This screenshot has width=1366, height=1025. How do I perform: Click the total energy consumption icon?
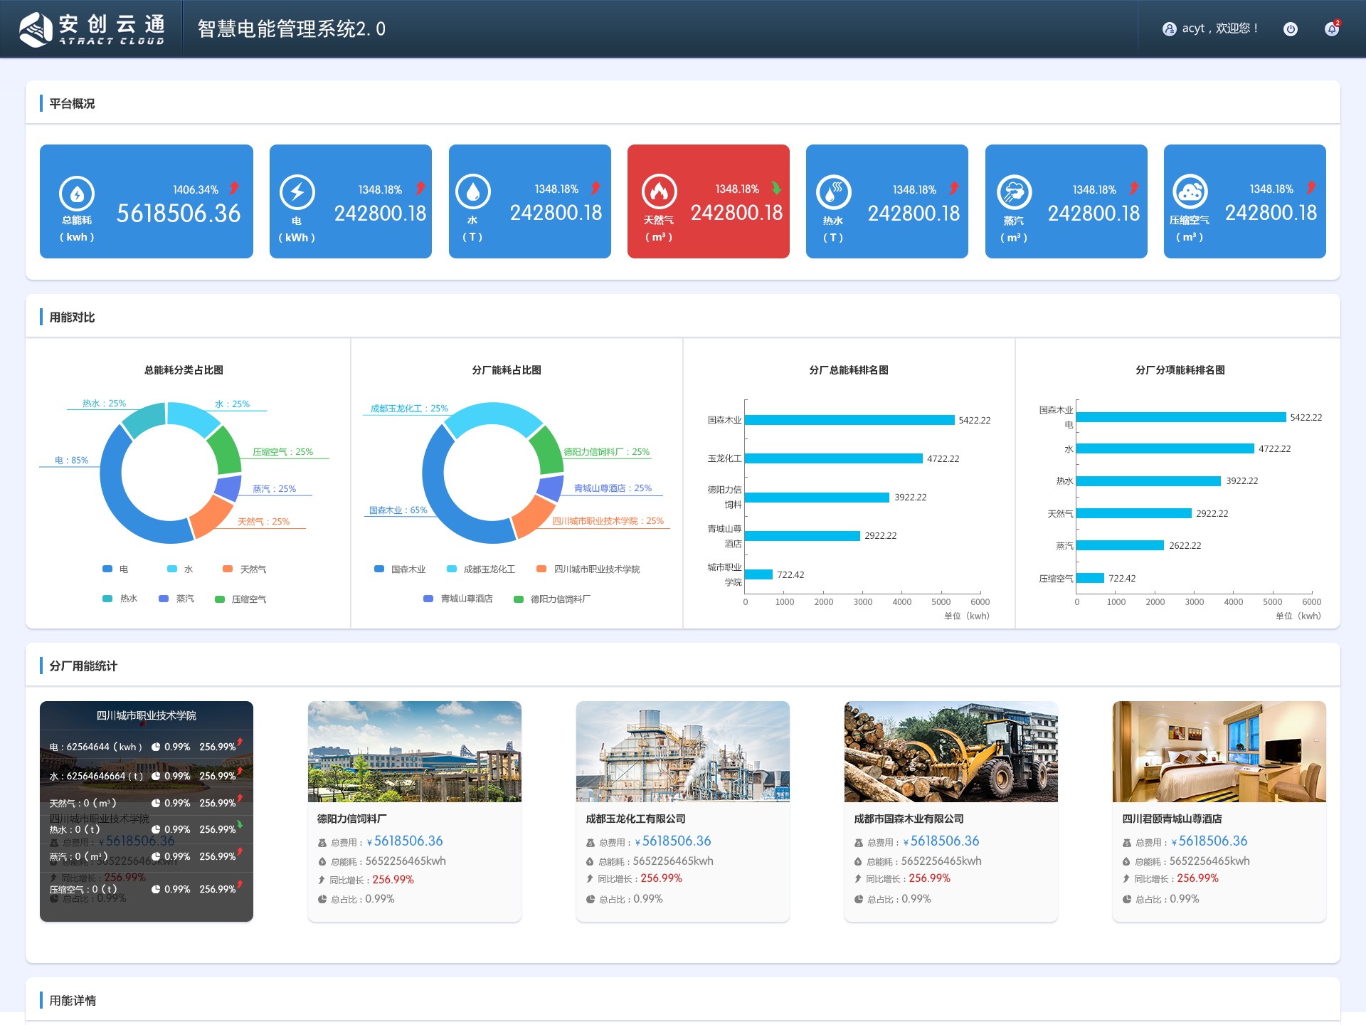[x=77, y=194]
